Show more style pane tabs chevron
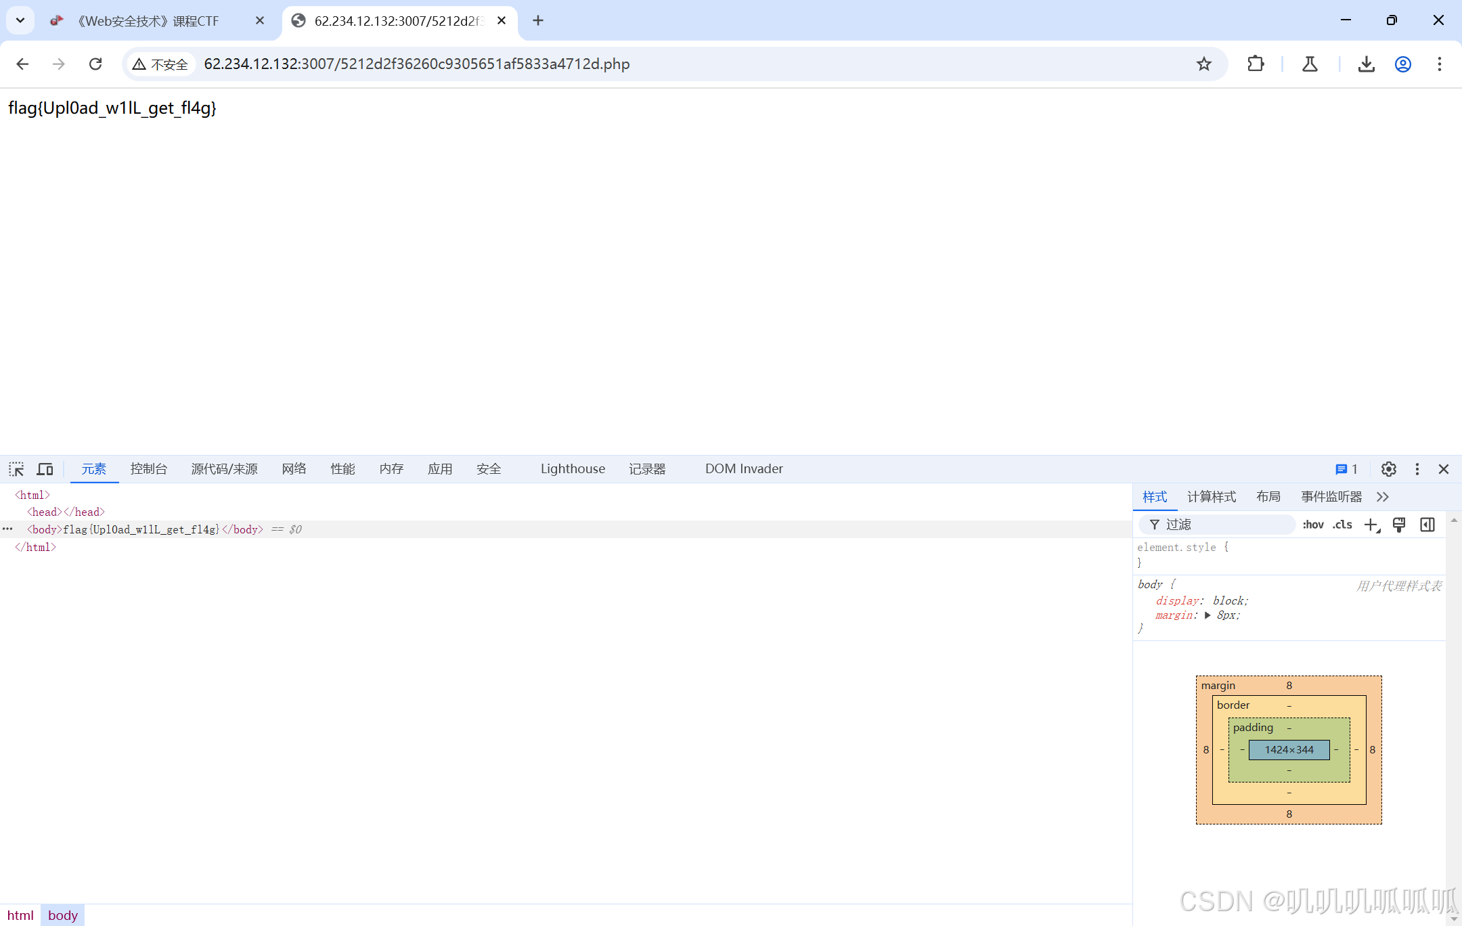Image resolution: width=1462 pixels, height=926 pixels. point(1383,497)
